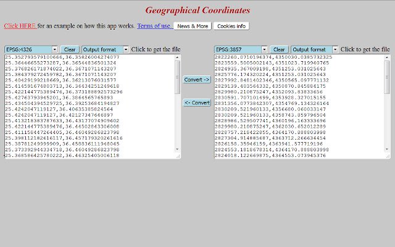Click the left textarea scroll down arrow

177,149
